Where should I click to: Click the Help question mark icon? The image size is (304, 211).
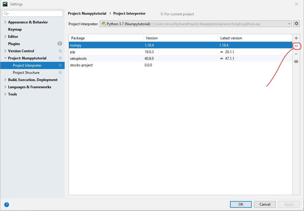click(7, 204)
